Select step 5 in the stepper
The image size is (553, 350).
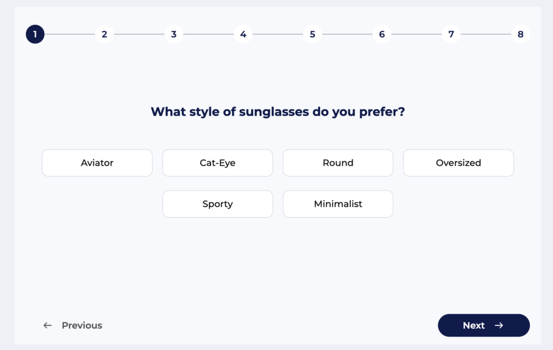click(x=313, y=34)
